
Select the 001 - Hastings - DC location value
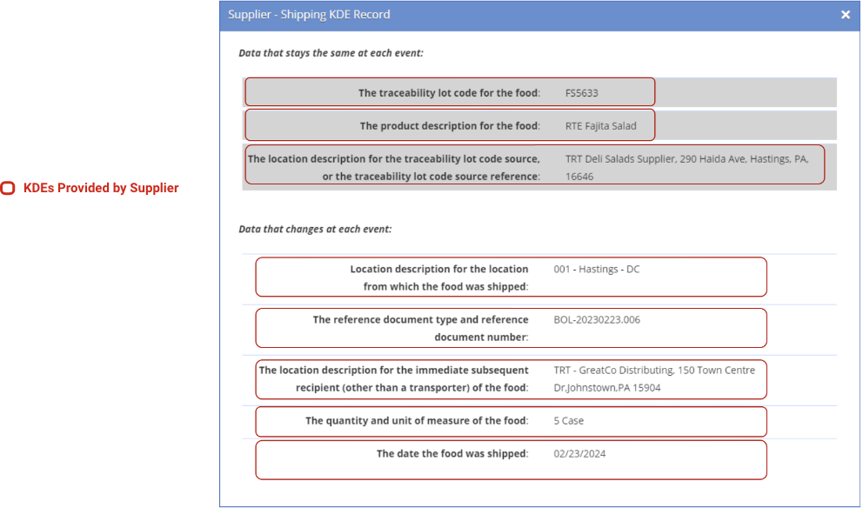596,270
